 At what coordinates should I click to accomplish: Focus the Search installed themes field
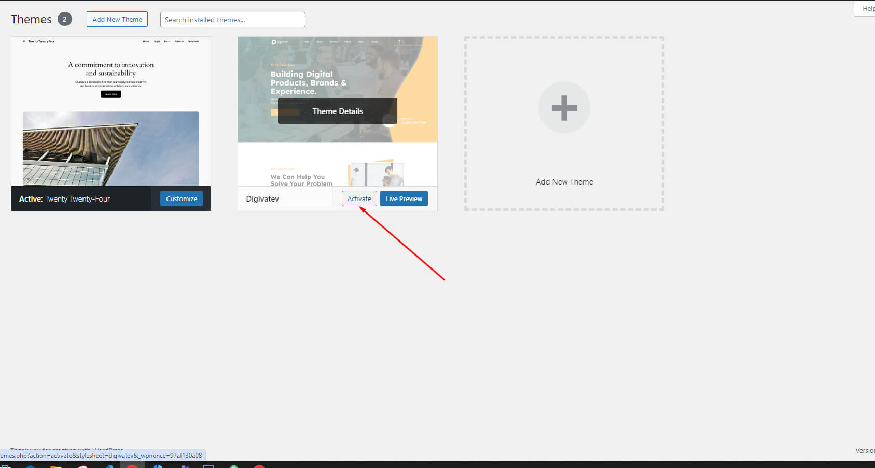(233, 20)
